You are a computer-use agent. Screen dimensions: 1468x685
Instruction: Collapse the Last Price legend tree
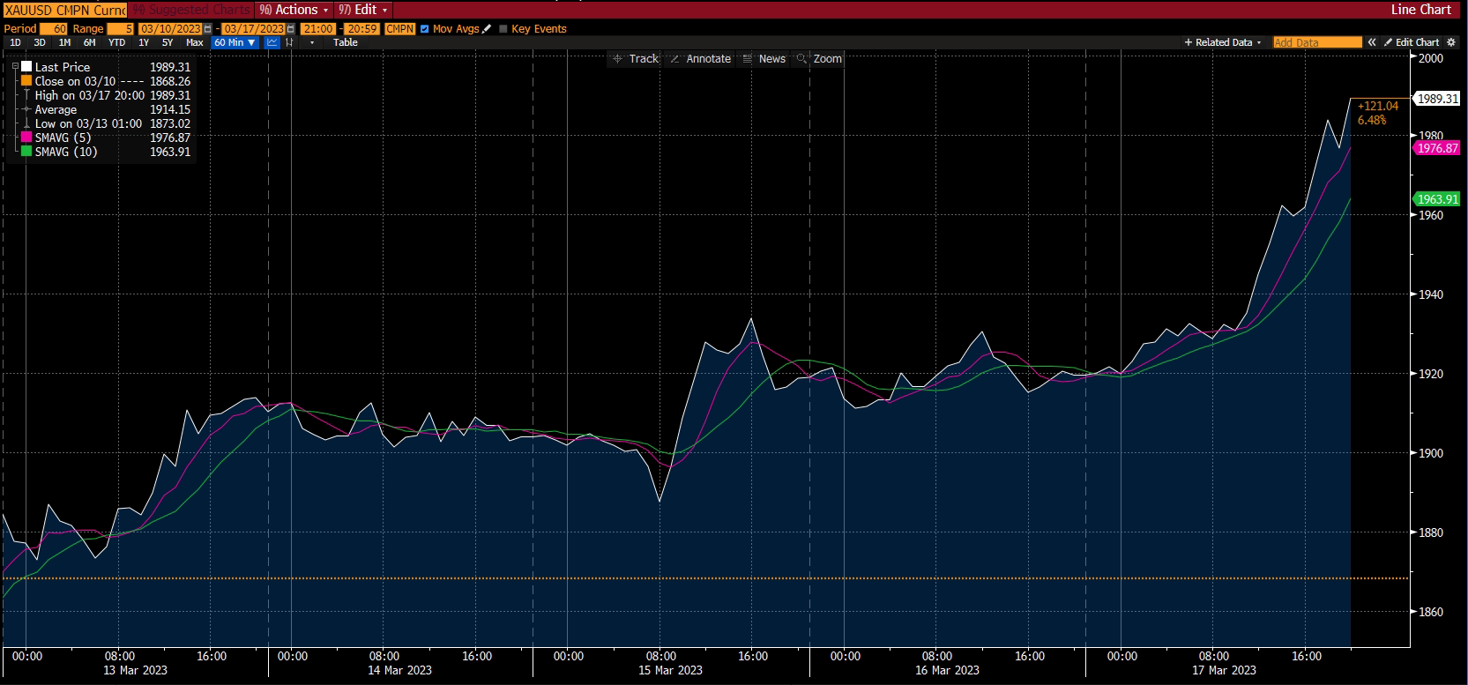pyautogui.click(x=15, y=67)
